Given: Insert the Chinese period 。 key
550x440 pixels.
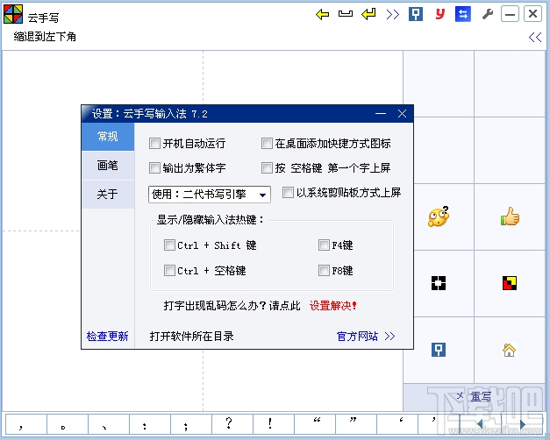Looking at the screenshot, I should 68,424.
